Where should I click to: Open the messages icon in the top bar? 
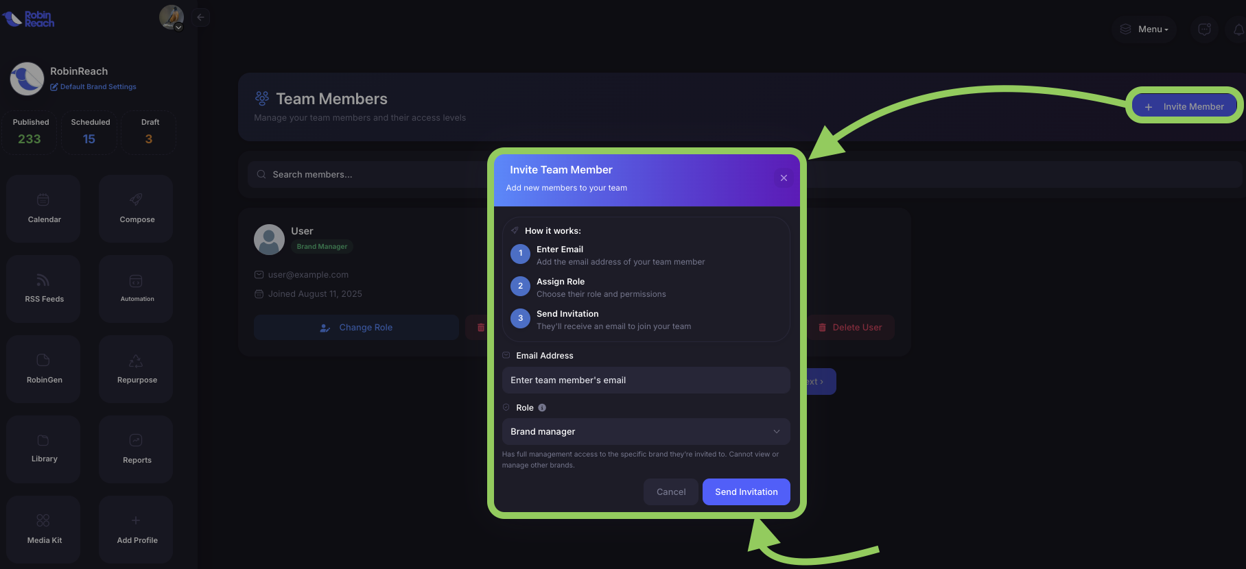1204,29
